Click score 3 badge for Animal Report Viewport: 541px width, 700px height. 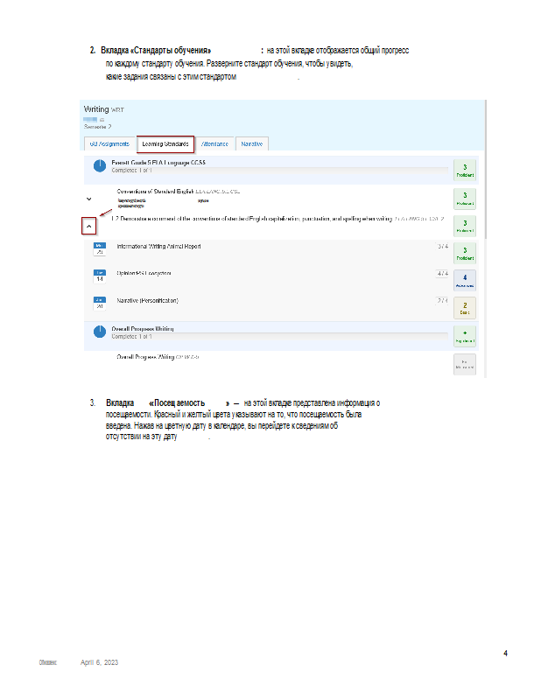tap(465, 253)
